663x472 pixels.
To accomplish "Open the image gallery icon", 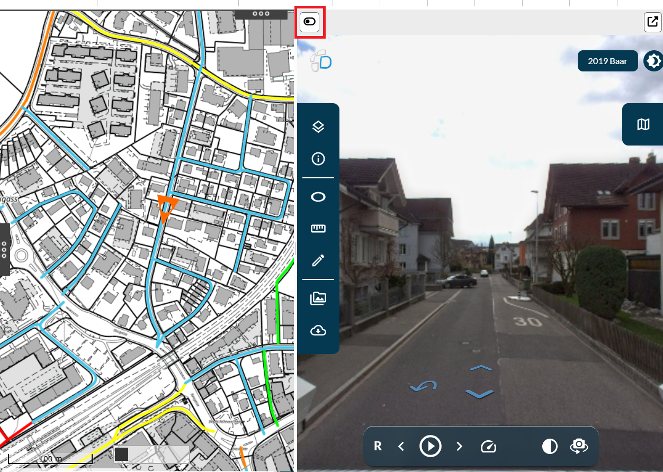I will click(x=318, y=298).
